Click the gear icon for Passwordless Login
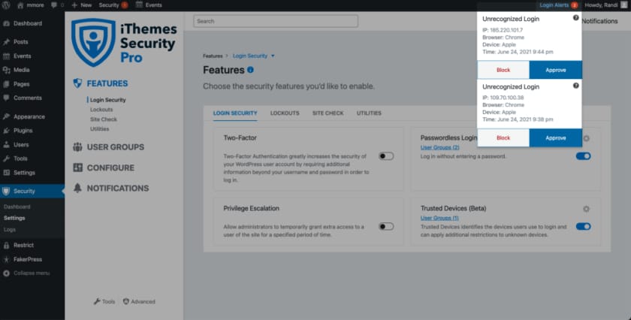The height and width of the screenshot is (320, 631). point(586,138)
